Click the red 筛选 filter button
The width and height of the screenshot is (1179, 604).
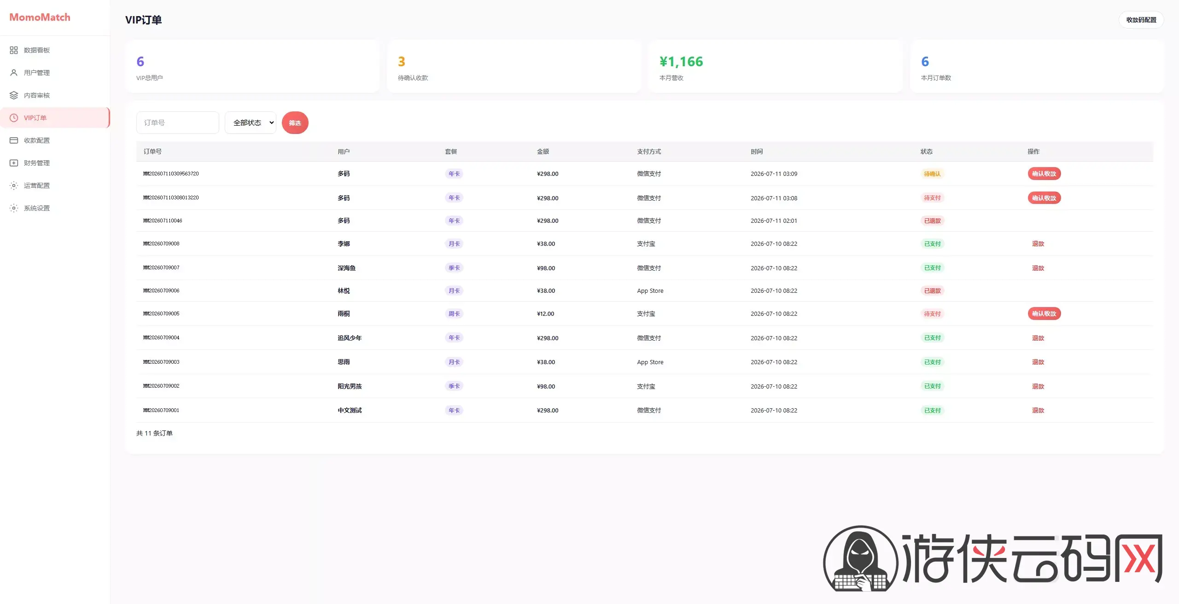click(295, 123)
